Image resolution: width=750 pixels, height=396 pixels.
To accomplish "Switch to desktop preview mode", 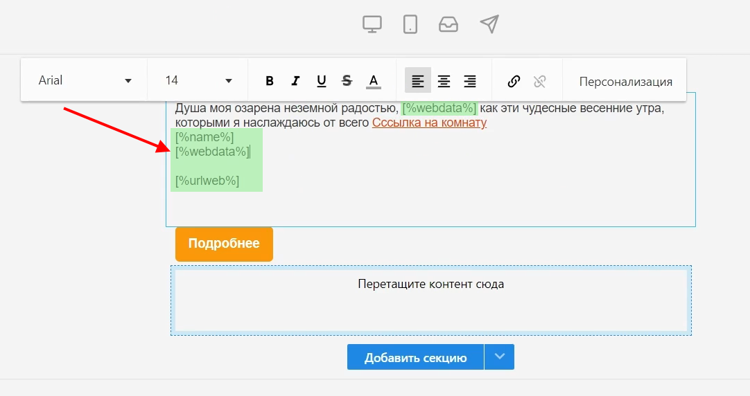I will (x=372, y=24).
